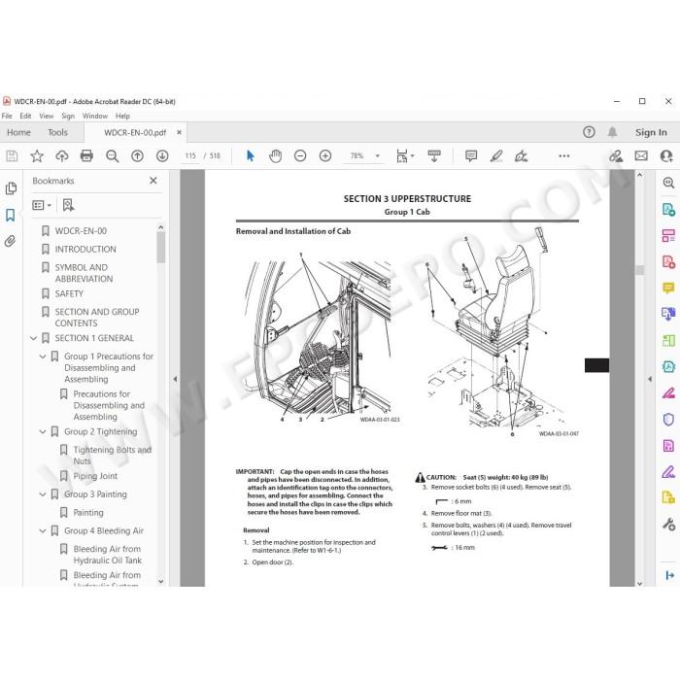This screenshot has height=680, width=680.
Task: Open the INTRODUCTION bookmark
Action: click(85, 250)
